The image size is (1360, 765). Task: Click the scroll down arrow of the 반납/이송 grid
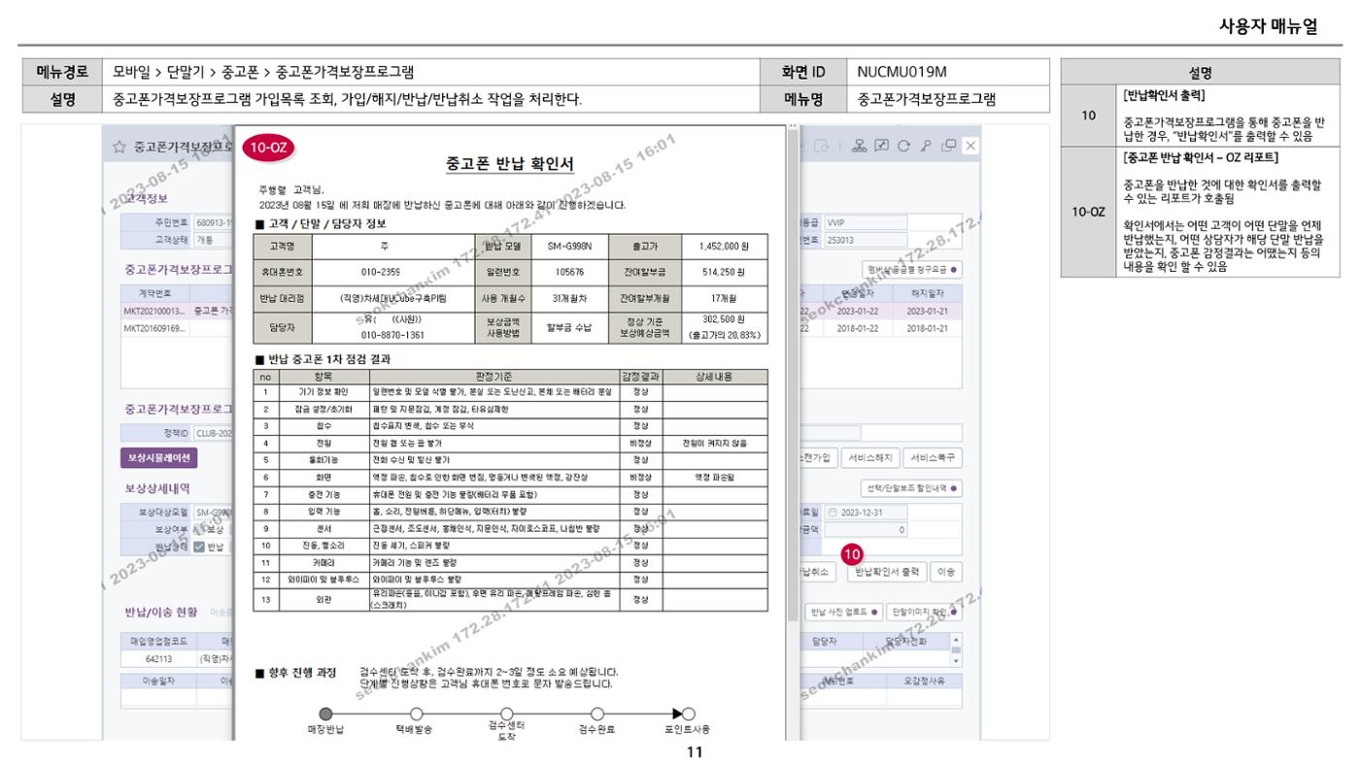click(956, 660)
